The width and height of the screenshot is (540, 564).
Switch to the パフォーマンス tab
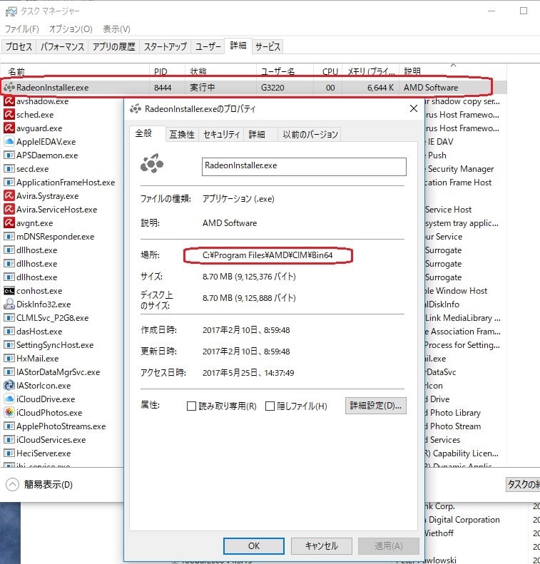(x=62, y=47)
